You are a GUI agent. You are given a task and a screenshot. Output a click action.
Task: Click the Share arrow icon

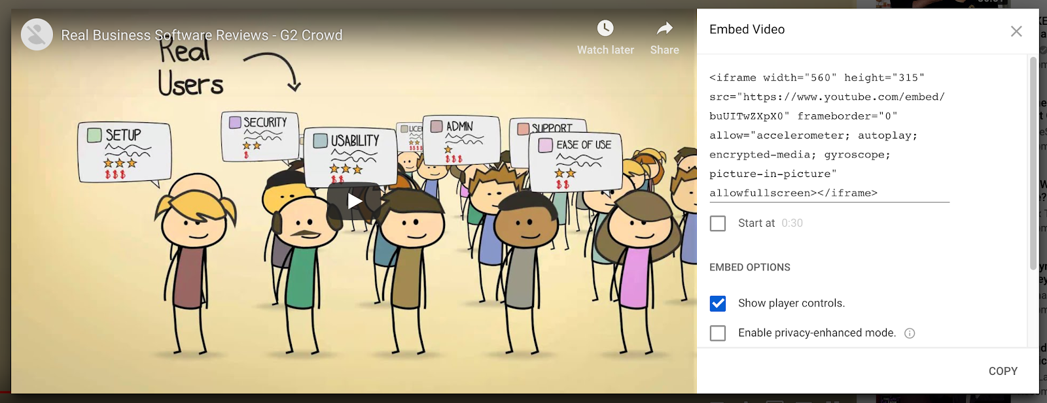pyautogui.click(x=665, y=28)
